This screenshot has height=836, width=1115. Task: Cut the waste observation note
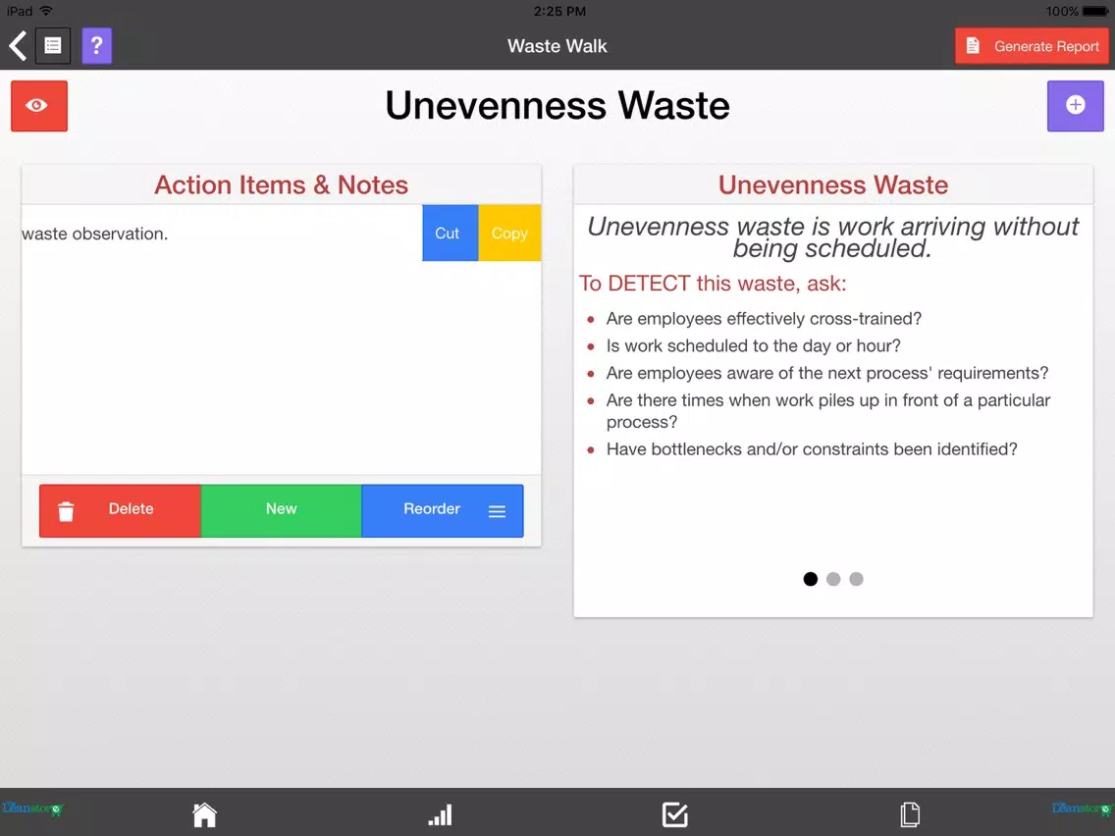(x=451, y=234)
